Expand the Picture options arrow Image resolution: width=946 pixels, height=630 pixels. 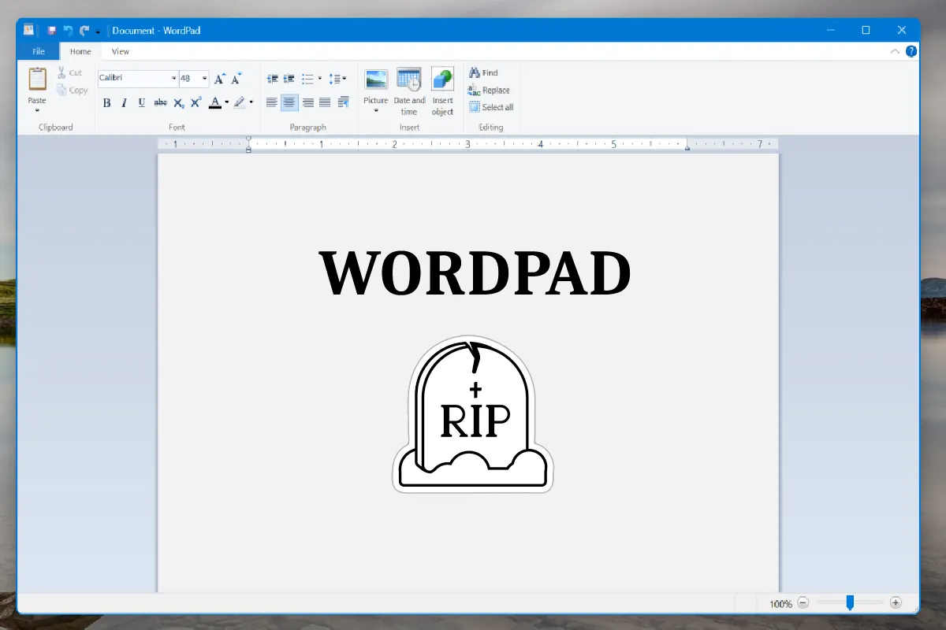pos(376,110)
